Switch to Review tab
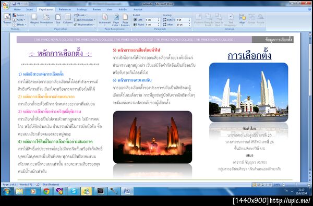This screenshot has height=206, width=313. [97, 9]
